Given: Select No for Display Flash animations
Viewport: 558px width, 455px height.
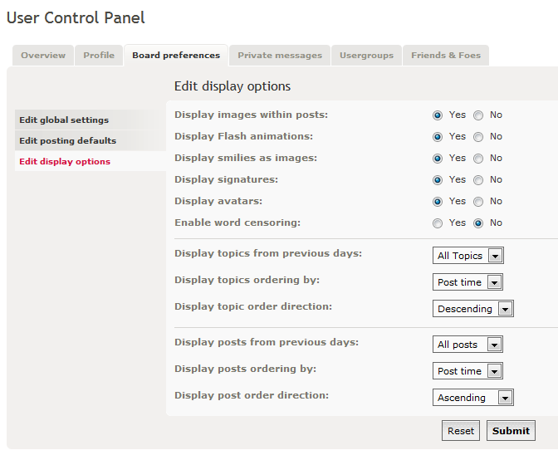Looking at the screenshot, I should click(x=478, y=137).
